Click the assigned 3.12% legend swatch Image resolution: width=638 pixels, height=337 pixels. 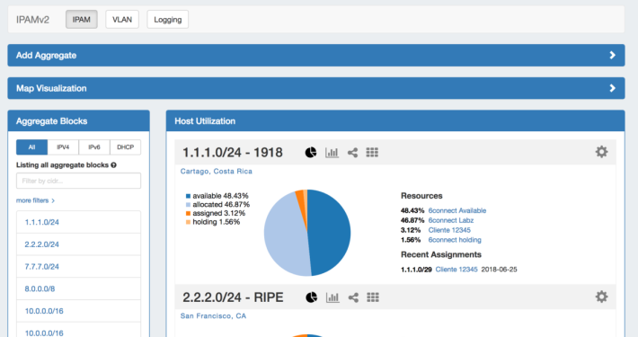click(x=188, y=213)
